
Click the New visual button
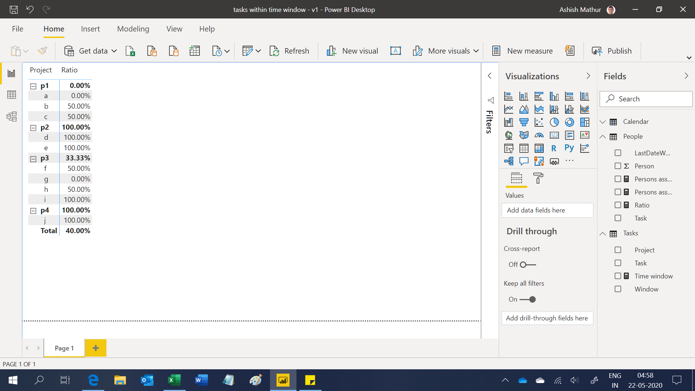[352, 51]
